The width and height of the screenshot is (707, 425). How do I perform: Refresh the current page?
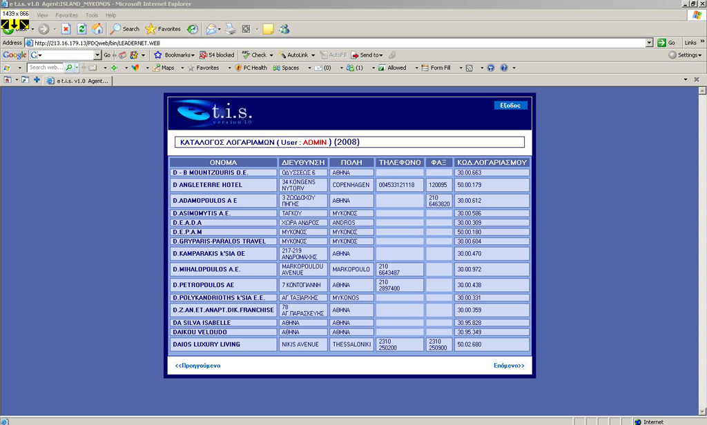pos(81,29)
